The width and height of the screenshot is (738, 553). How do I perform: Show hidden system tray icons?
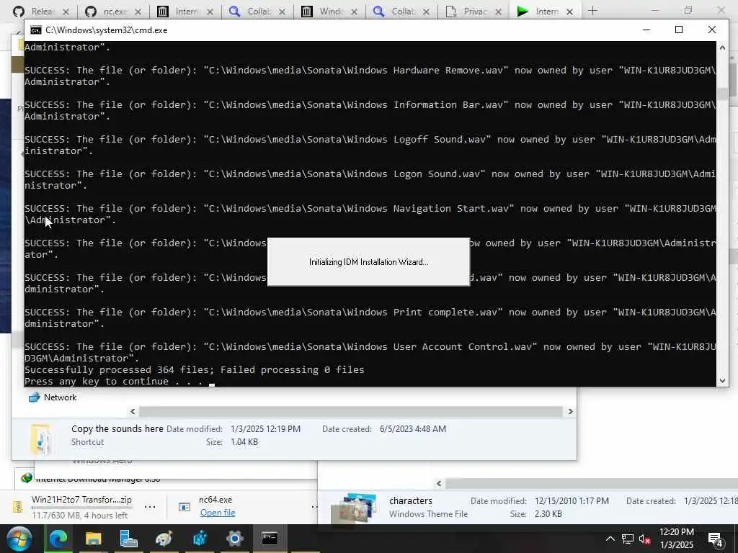point(610,539)
